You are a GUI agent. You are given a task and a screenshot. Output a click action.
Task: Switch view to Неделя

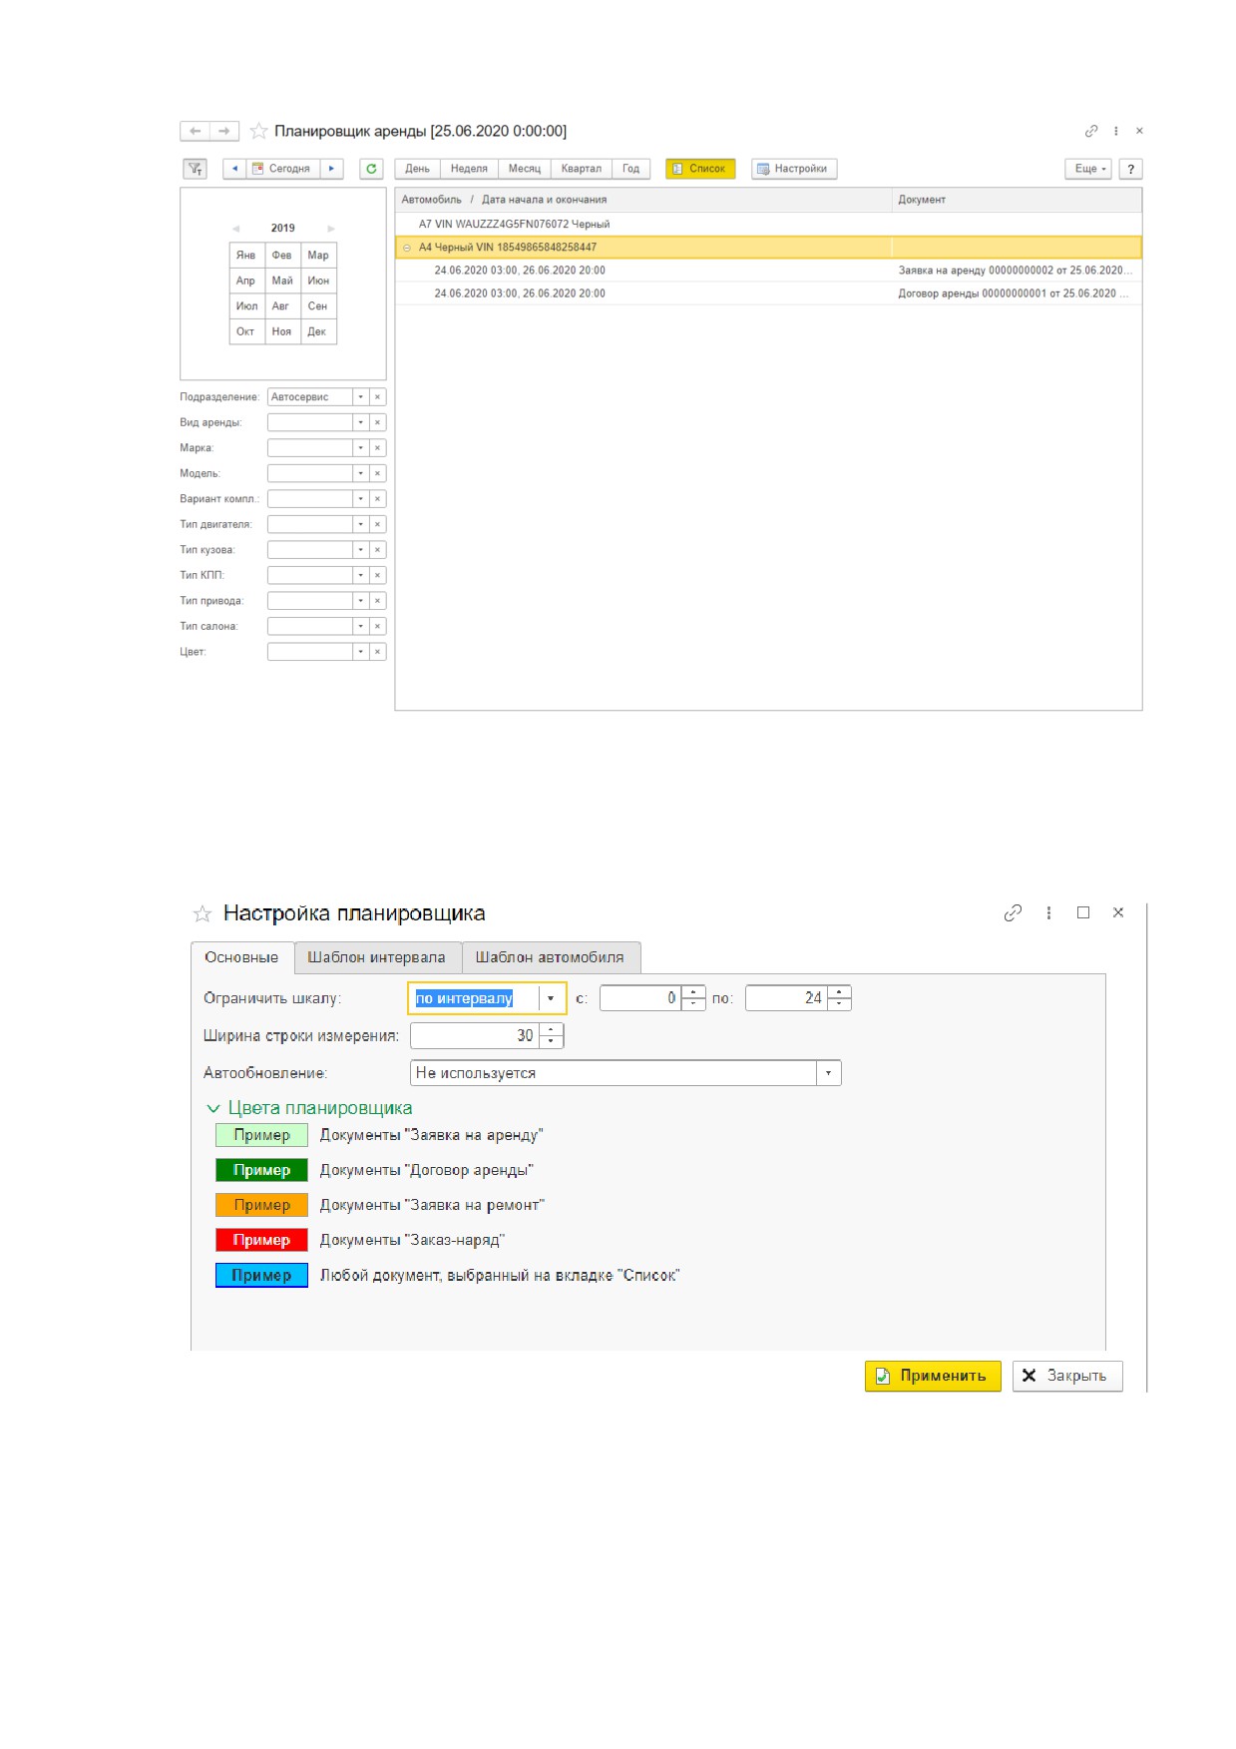point(469,169)
